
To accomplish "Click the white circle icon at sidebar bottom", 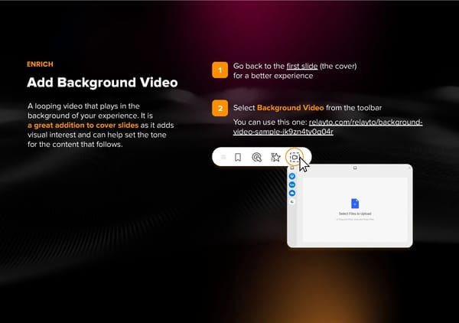I will click(x=292, y=201).
